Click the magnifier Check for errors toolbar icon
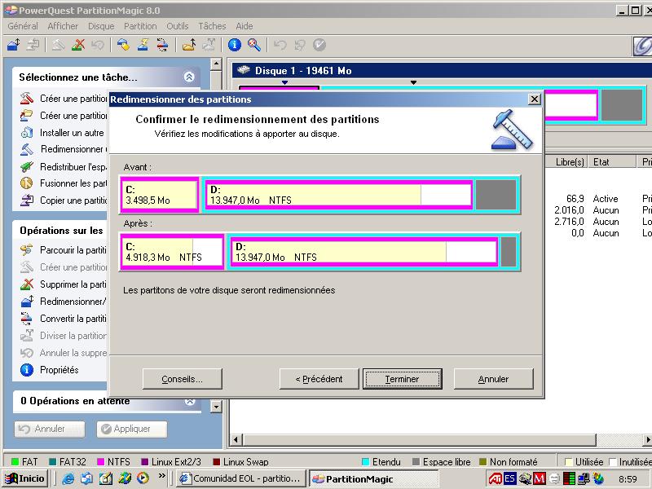Image resolution: width=652 pixels, height=489 pixels. coord(254,45)
